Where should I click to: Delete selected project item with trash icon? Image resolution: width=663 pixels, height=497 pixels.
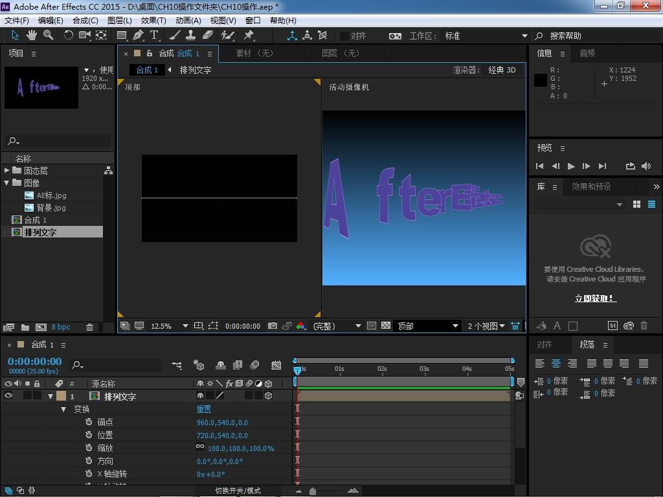[89, 327]
